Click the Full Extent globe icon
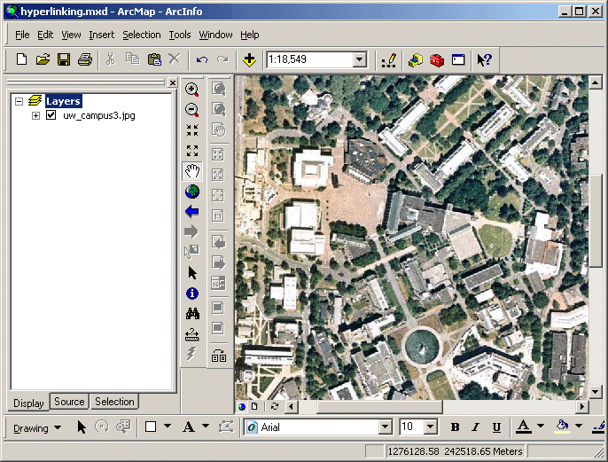The height and width of the screenshot is (462, 608). (191, 192)
